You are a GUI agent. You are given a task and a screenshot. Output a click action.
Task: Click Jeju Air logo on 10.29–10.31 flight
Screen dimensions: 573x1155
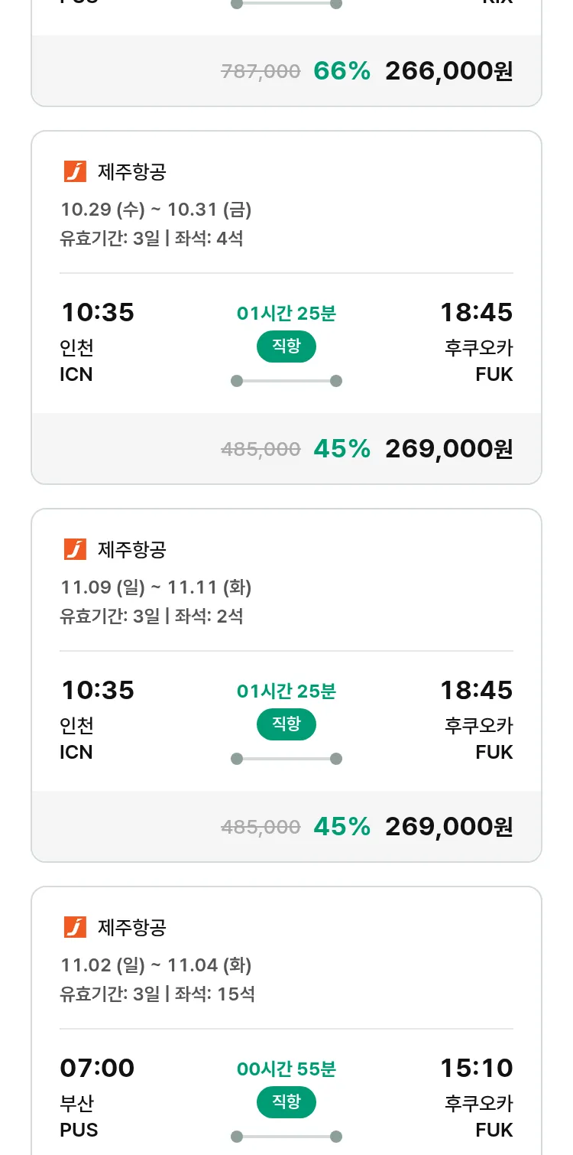(x=75, y=172)
